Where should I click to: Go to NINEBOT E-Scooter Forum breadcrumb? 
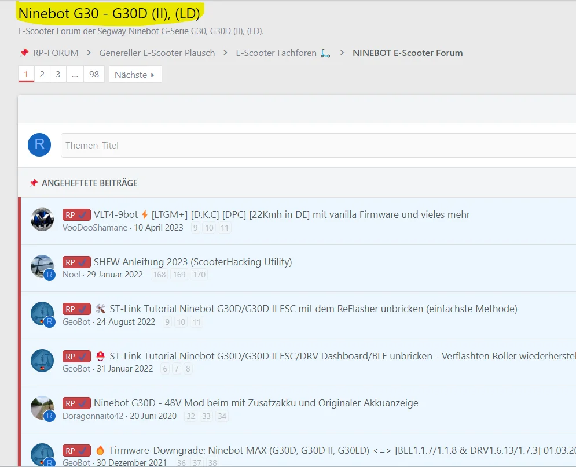click(x=408, y=53)
